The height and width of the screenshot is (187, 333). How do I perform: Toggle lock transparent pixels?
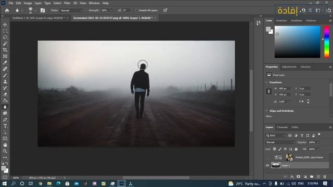(274, 149)
